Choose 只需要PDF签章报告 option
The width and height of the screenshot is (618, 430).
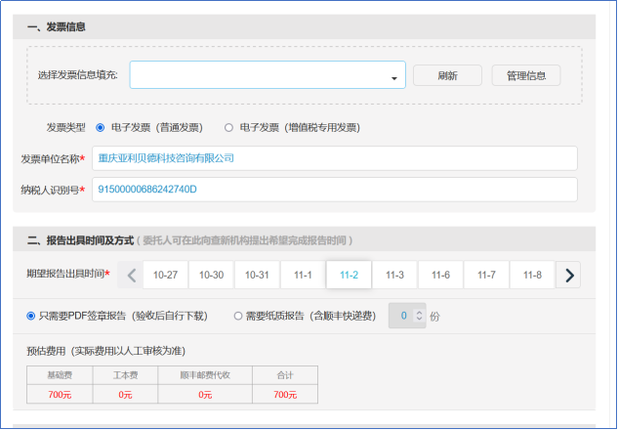[32, 316]
